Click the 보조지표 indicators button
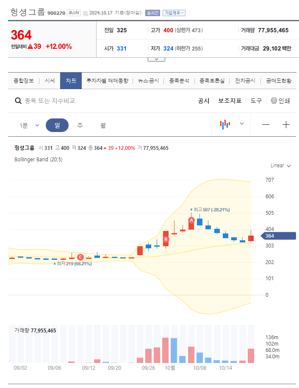Viewport: 299px width, 388px height. coord(230,101)
